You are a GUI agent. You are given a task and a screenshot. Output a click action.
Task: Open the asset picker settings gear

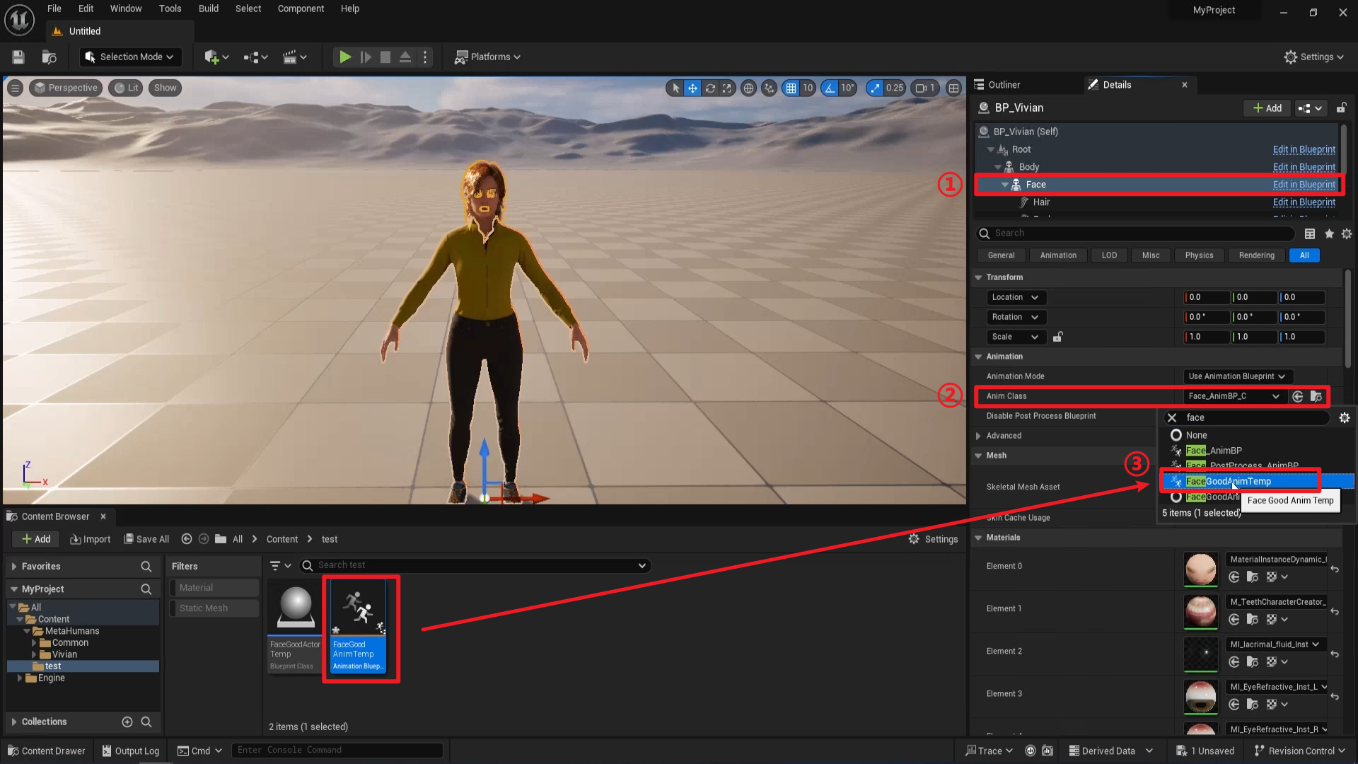(x=1345, y=418)
